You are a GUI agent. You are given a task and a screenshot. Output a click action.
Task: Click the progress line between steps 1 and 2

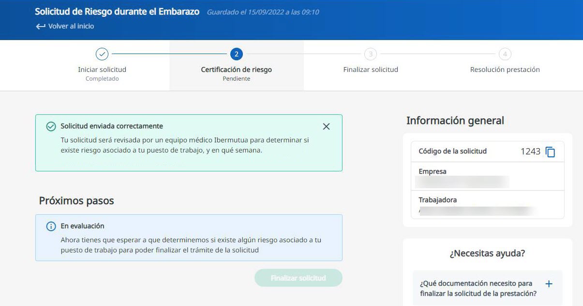coord(169,54)
